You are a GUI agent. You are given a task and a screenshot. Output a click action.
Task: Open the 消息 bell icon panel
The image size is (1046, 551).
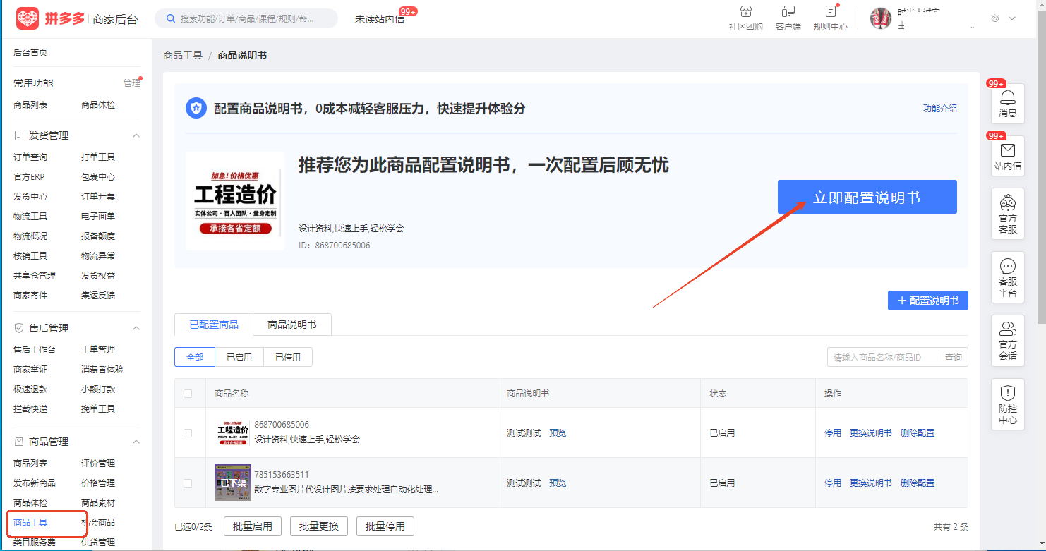[1008, 103]
